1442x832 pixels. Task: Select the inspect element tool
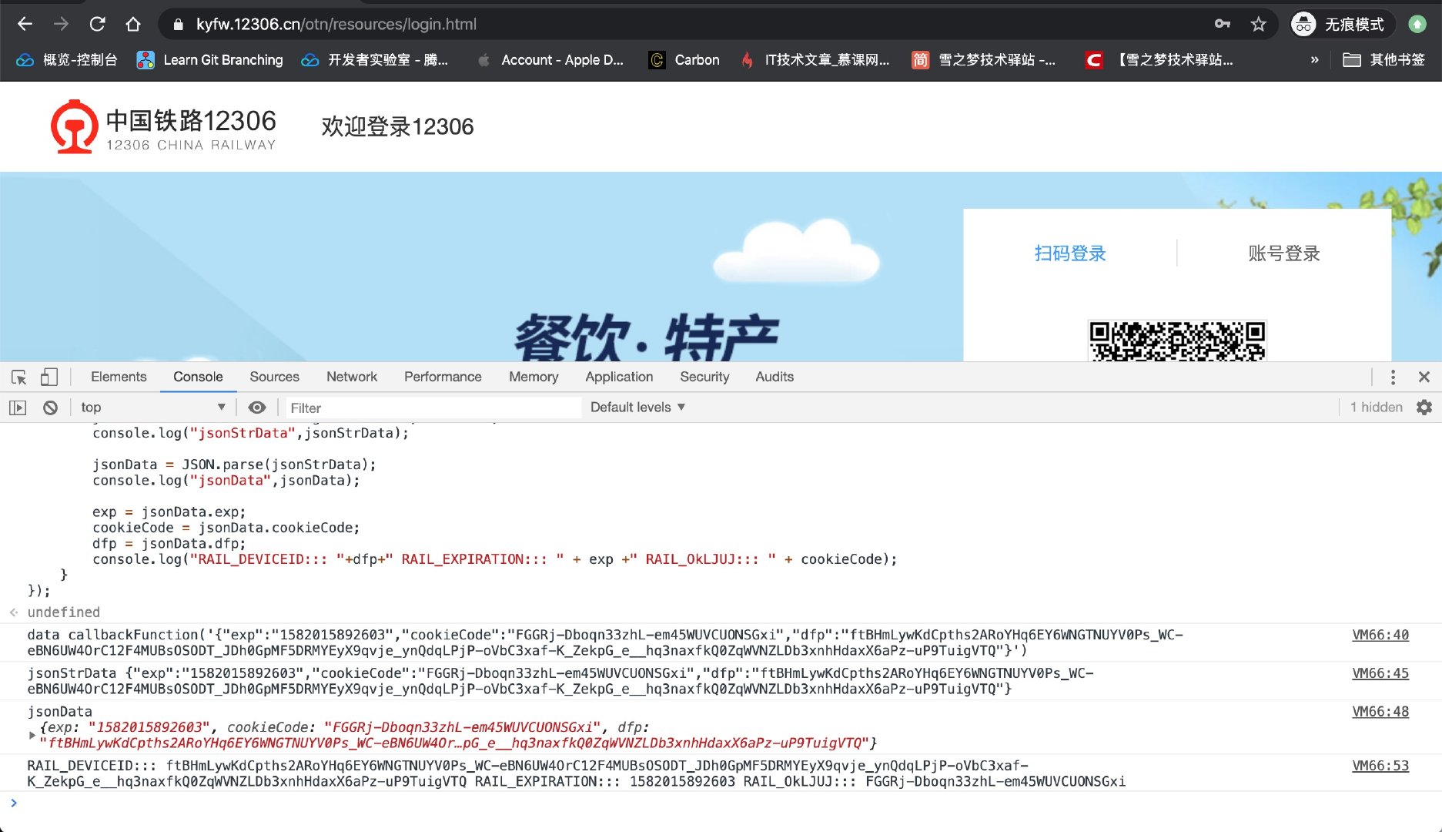click(x=18, y=377)
